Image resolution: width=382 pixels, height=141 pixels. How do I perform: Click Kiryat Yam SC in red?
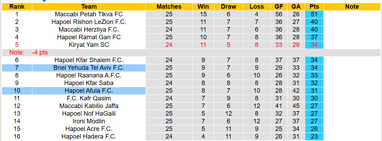point(89,45)
